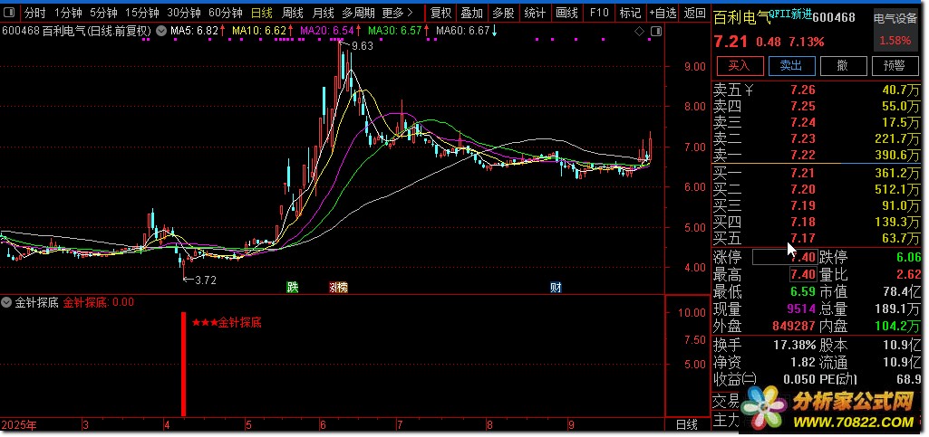The width and height of the screenshot is (929, 437).
Task: Click the ¥ icon next to 卖五
Action: (749, 90)
